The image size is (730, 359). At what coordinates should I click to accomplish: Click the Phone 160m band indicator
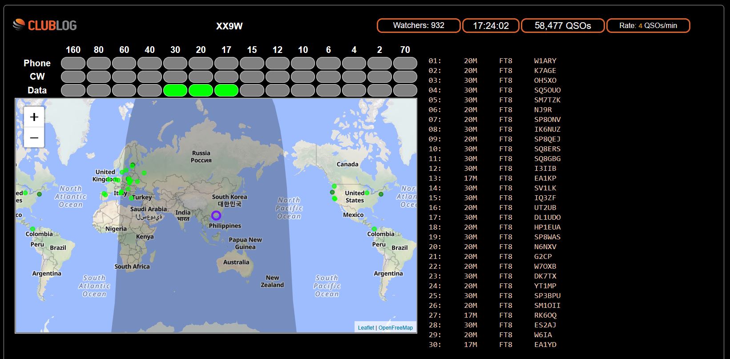pyautogui.click(x=73, y=63)
